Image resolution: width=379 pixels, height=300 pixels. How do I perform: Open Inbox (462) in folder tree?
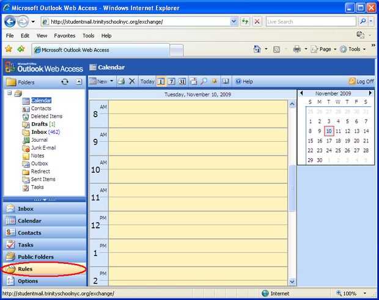[x=45, y=132]
